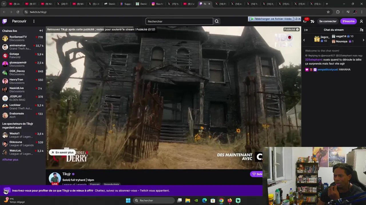
Task: Switch to the Suppo tab
Action: click(x=126, y=4)
